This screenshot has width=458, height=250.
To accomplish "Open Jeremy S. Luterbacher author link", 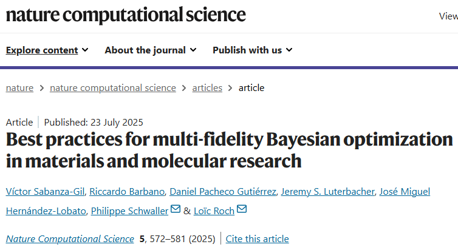I will [x=328, y=192].
